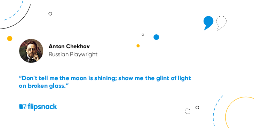Screen dimensions: 254x128
Task: Click the flipsnack book logo icon
Action: [x=23, y=107]
